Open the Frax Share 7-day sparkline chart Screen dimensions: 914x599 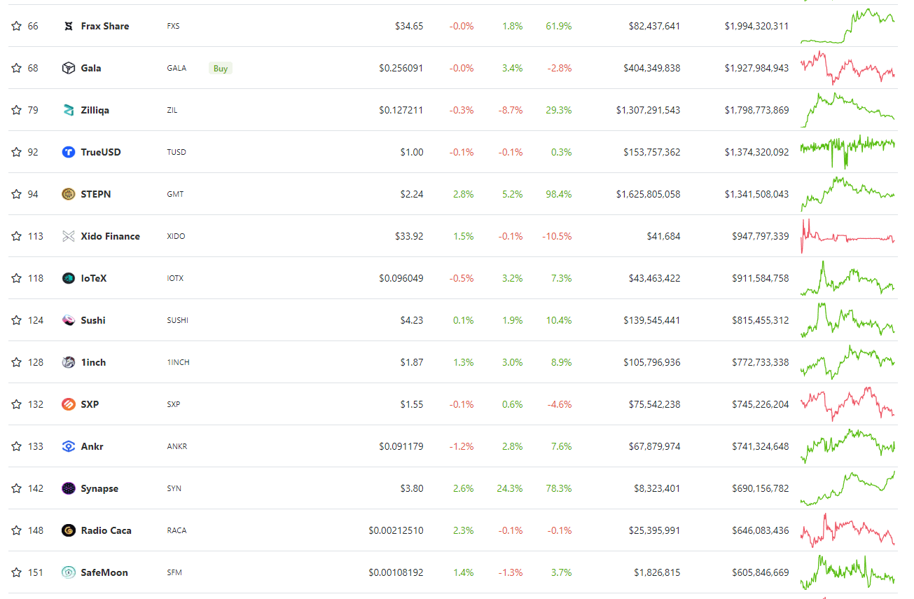pos(847,26)
